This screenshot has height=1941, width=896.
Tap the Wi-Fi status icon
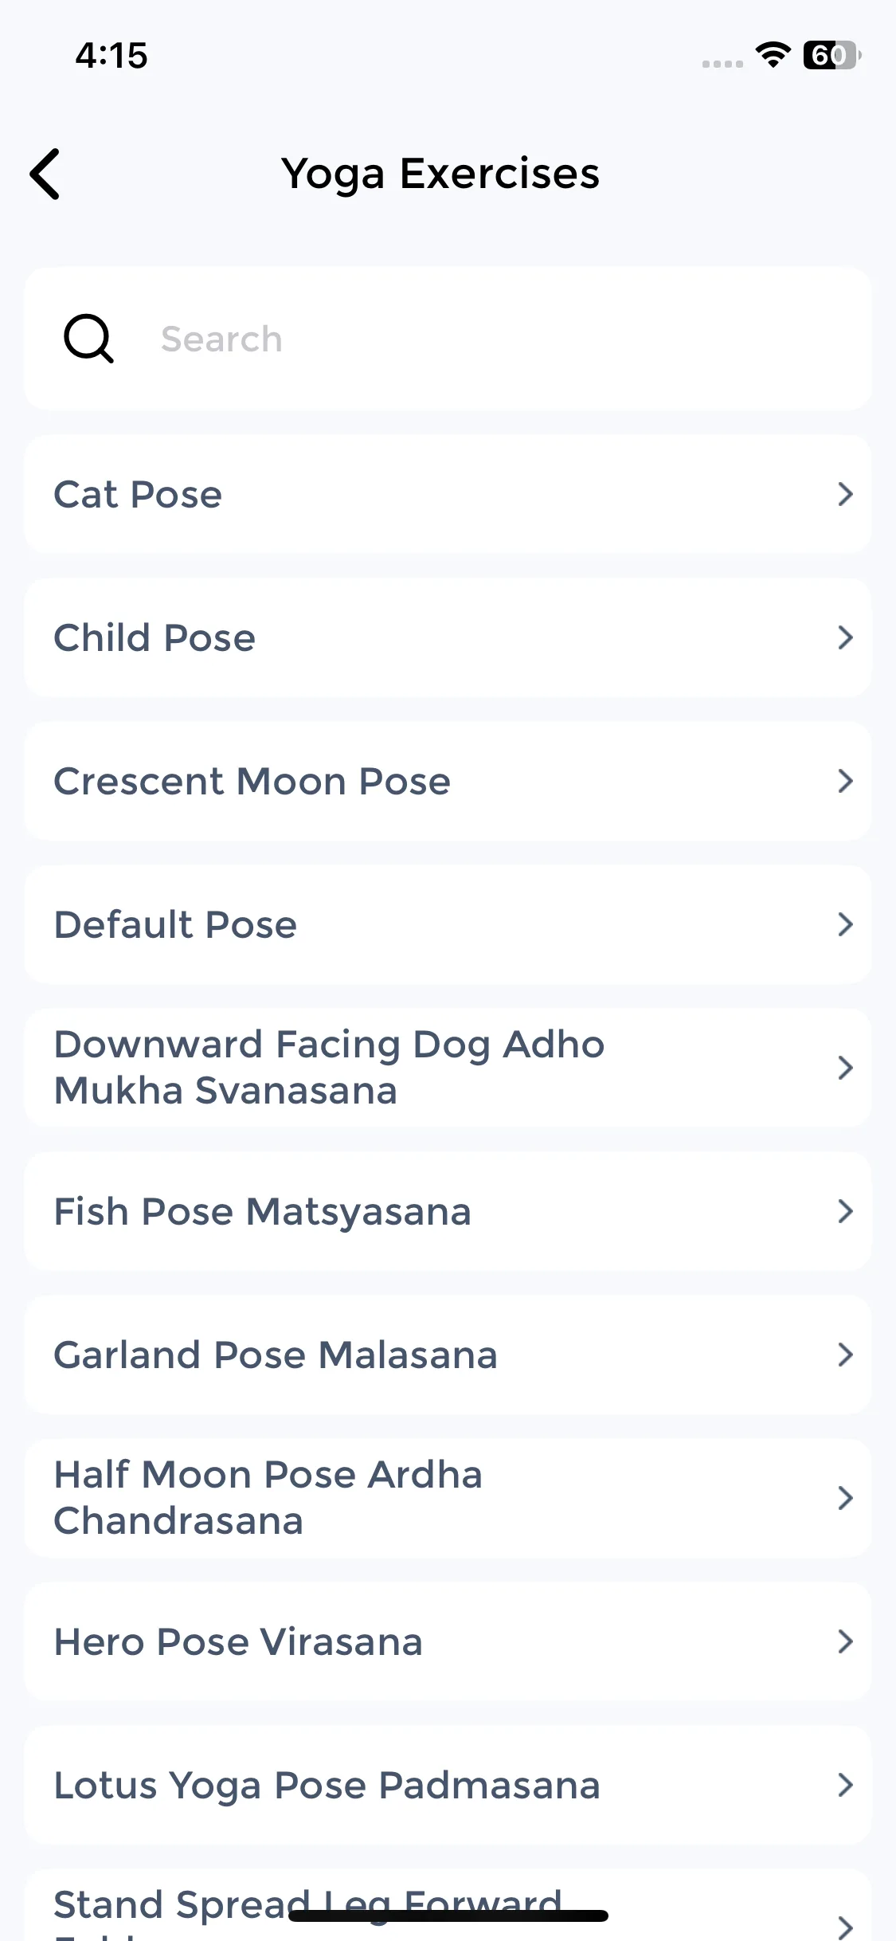click(773, 55)
